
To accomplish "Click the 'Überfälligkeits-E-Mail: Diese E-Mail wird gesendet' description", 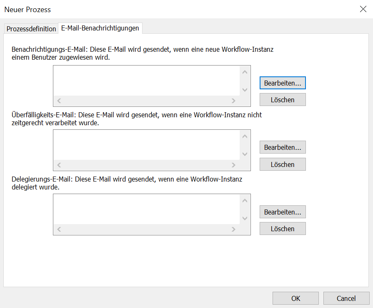I will [x=137, y=119].
